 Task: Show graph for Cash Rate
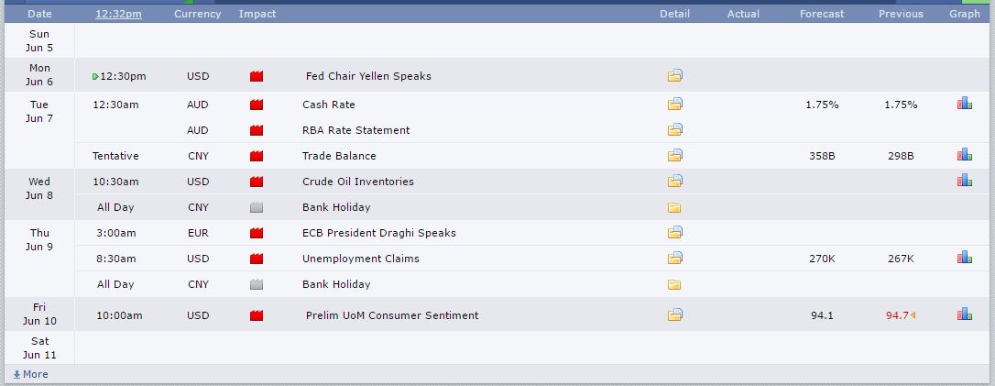(x=964, y=105)
